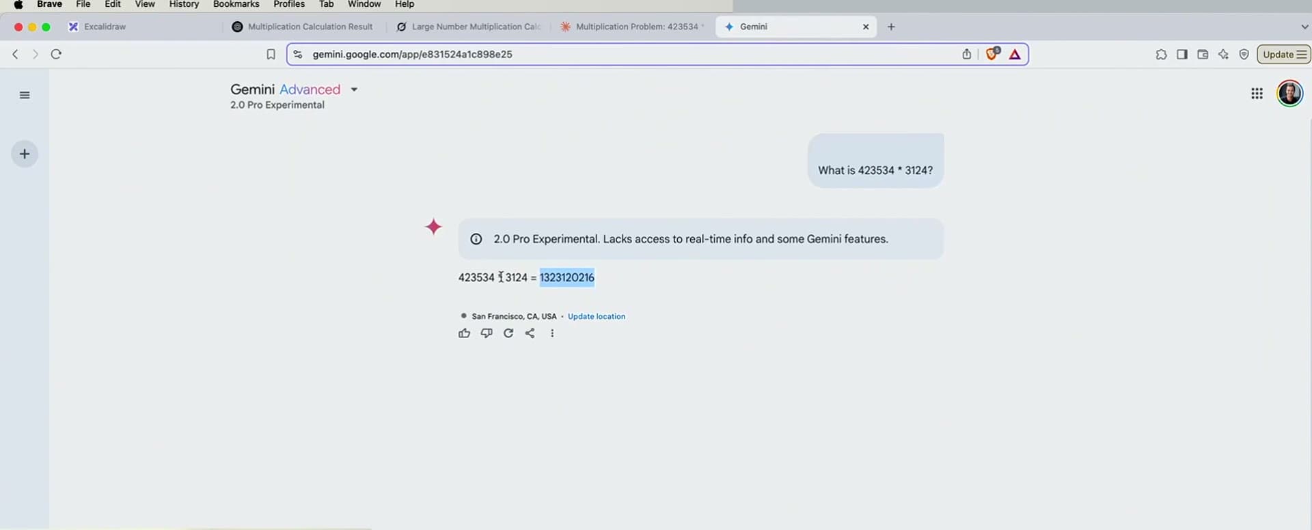Close the Gemini tab
This screenshot has width=1312, height=530.
[x=866, y=27]
